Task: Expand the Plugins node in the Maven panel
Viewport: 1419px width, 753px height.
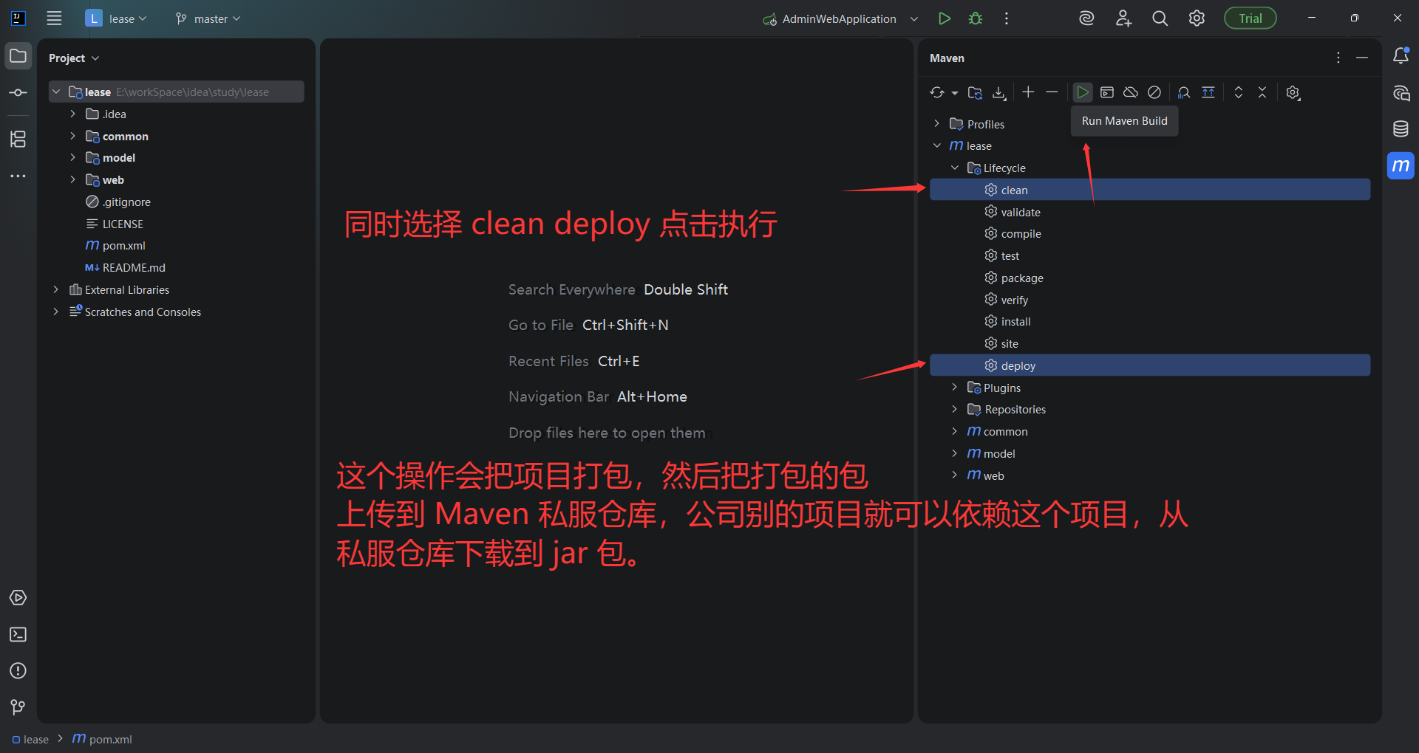Action: click(954, 388)
